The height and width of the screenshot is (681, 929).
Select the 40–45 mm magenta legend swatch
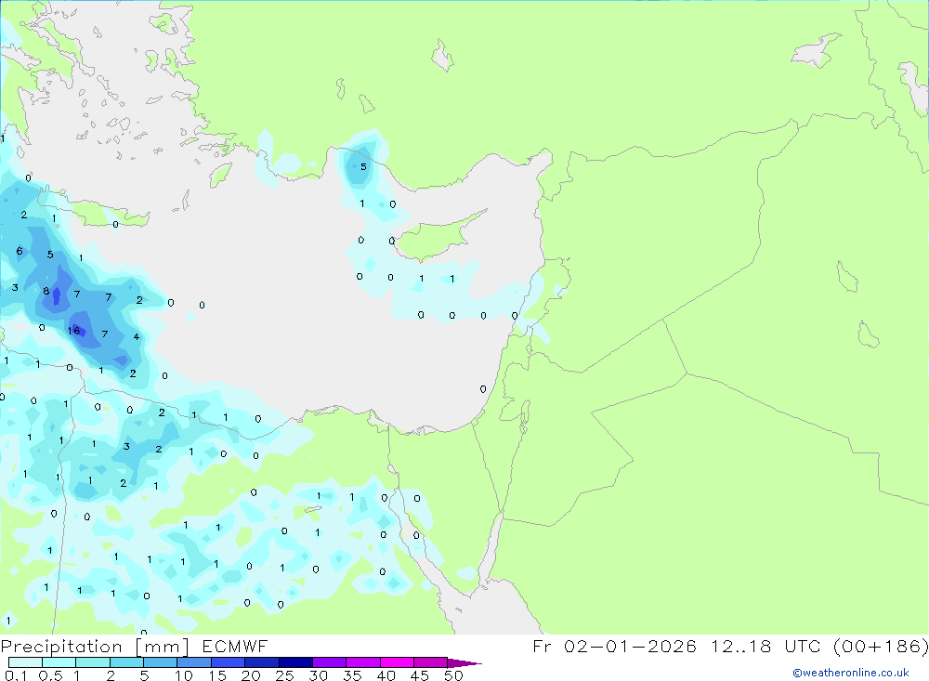pyautogui.click(x=397, y=662)
